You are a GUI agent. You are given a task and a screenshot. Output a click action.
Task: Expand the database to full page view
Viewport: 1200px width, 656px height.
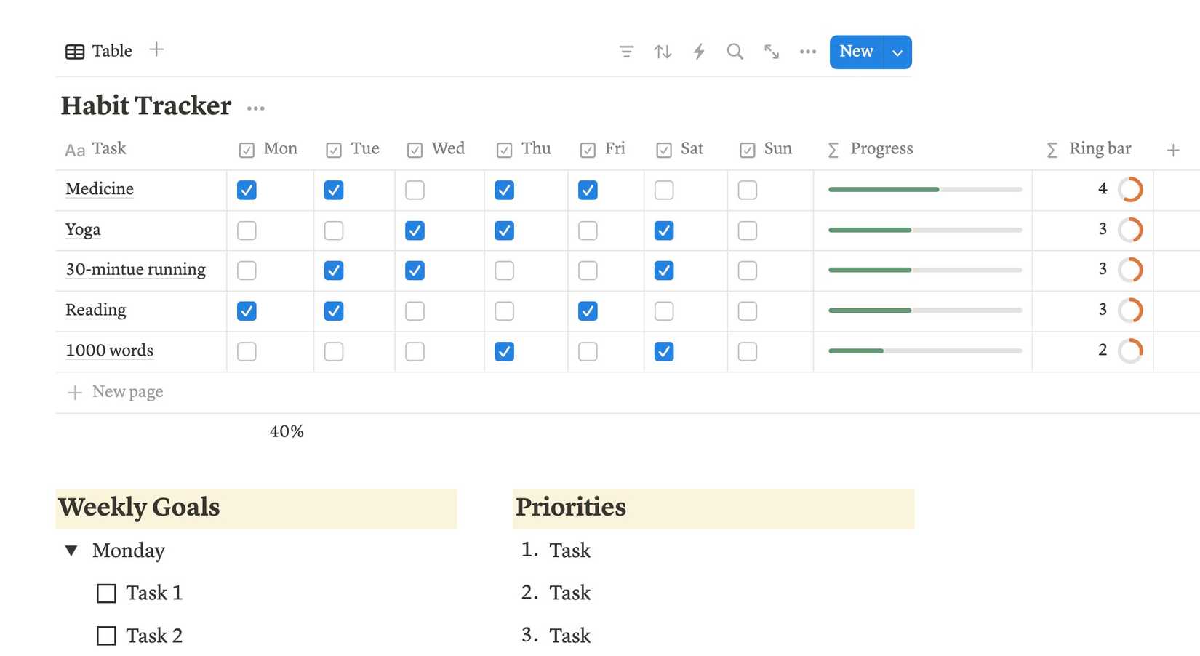tap(771, 52)
